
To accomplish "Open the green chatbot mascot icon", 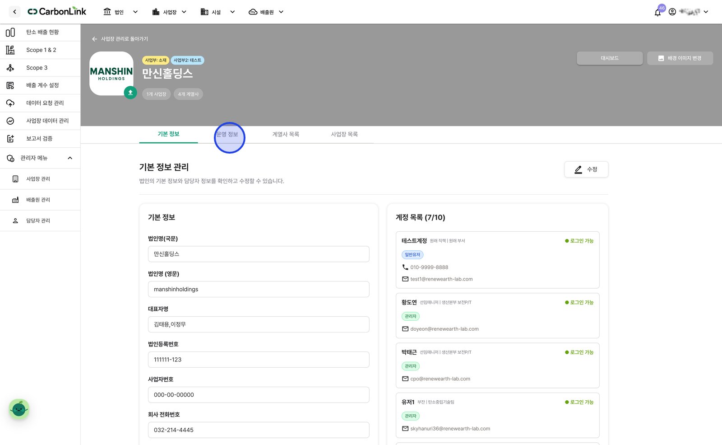I will 19,409.
